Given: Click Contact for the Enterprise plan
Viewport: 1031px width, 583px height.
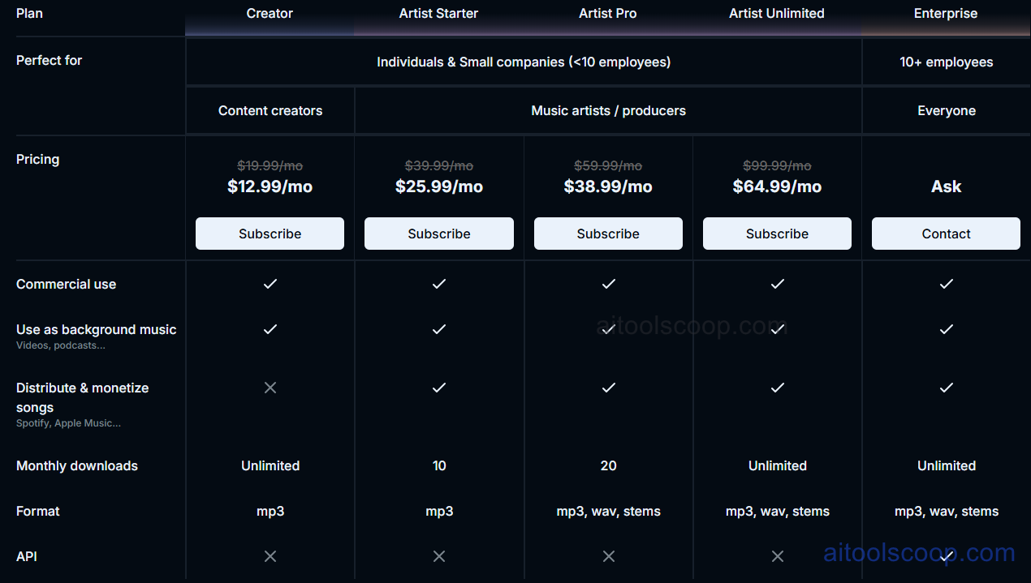Looking at the screenshot, I should 946,234.
